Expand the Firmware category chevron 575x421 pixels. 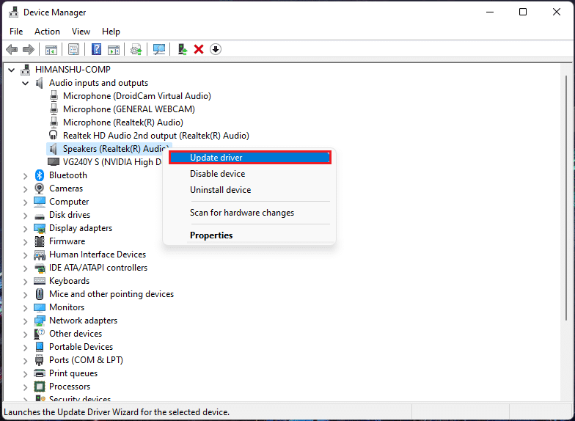click(25, 242)
